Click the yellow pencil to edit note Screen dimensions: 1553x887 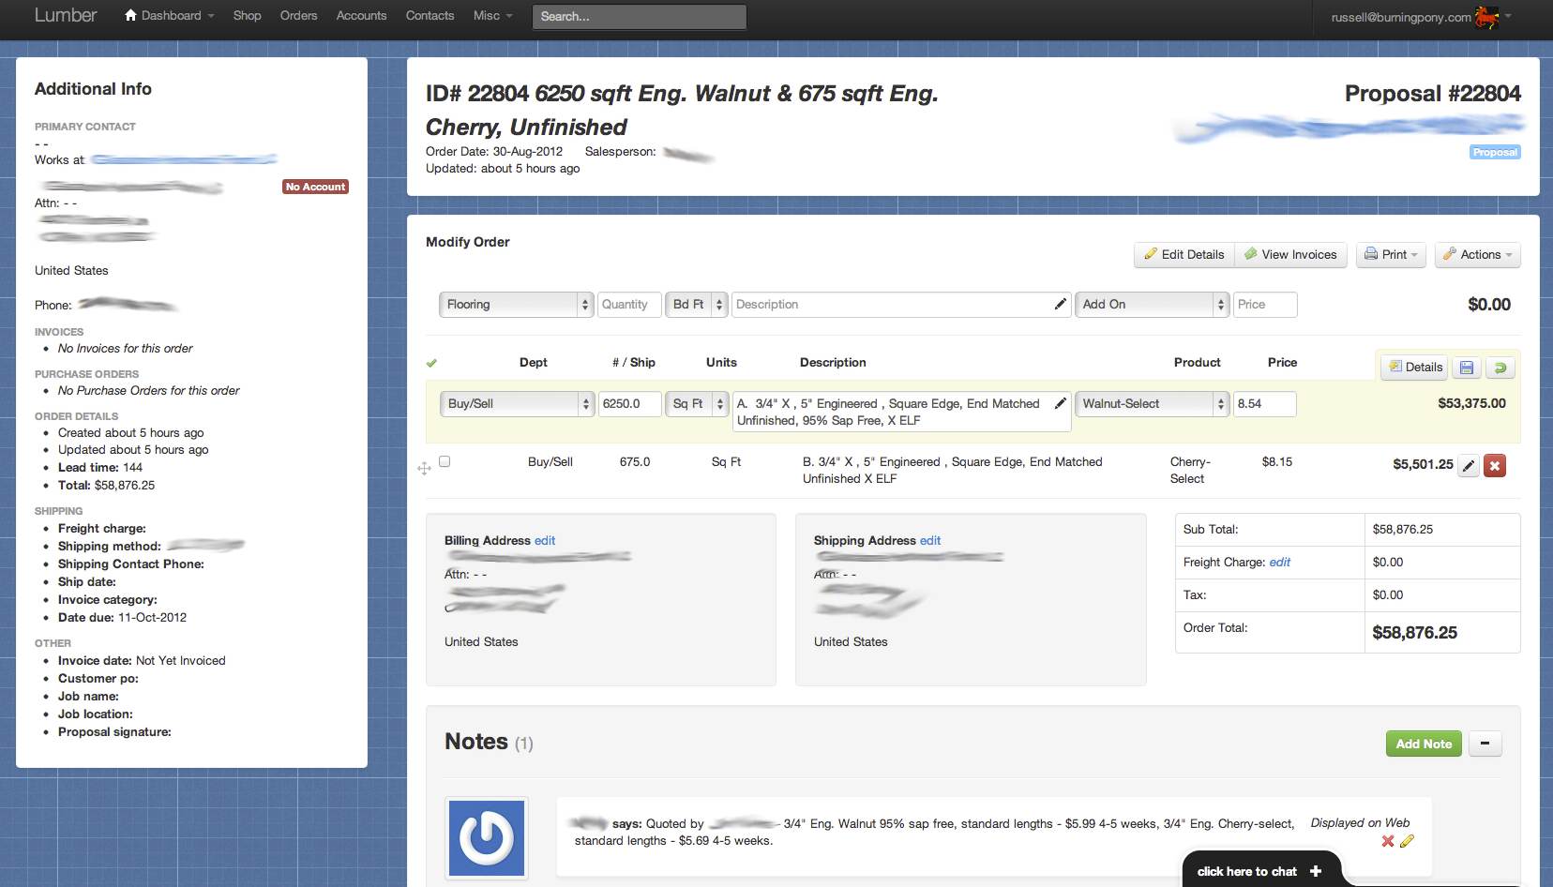coord(1407,841)
